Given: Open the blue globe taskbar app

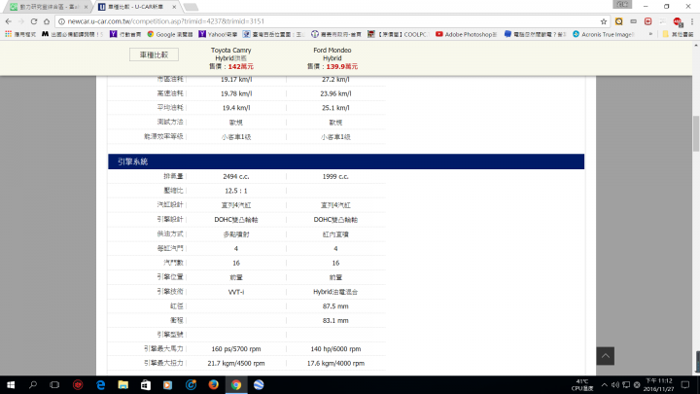Looking at the screenshot, I should pyautogui.click(x=259, y=384).
